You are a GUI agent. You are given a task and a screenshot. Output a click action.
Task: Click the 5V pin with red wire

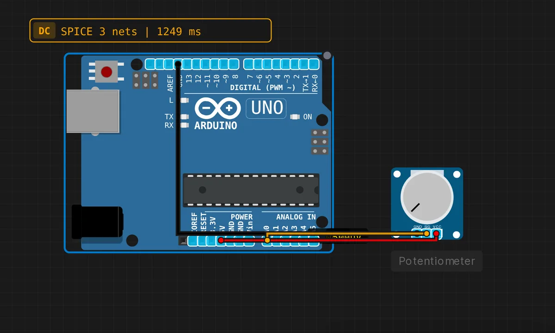(221, 240)
